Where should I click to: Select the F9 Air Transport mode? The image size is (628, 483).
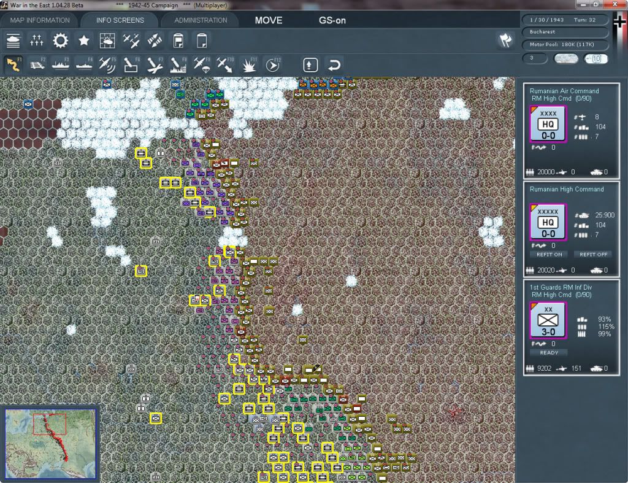click(x=202, y=64)
